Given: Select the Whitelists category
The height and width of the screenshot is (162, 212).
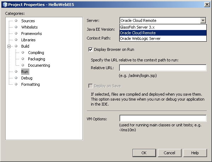Looking at the screenshot, I should 29,27.
